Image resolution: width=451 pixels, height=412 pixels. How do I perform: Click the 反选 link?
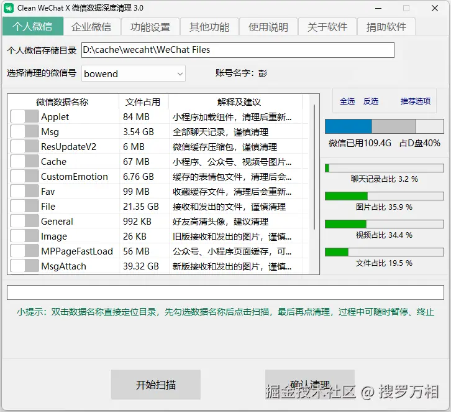coord(371,101)
